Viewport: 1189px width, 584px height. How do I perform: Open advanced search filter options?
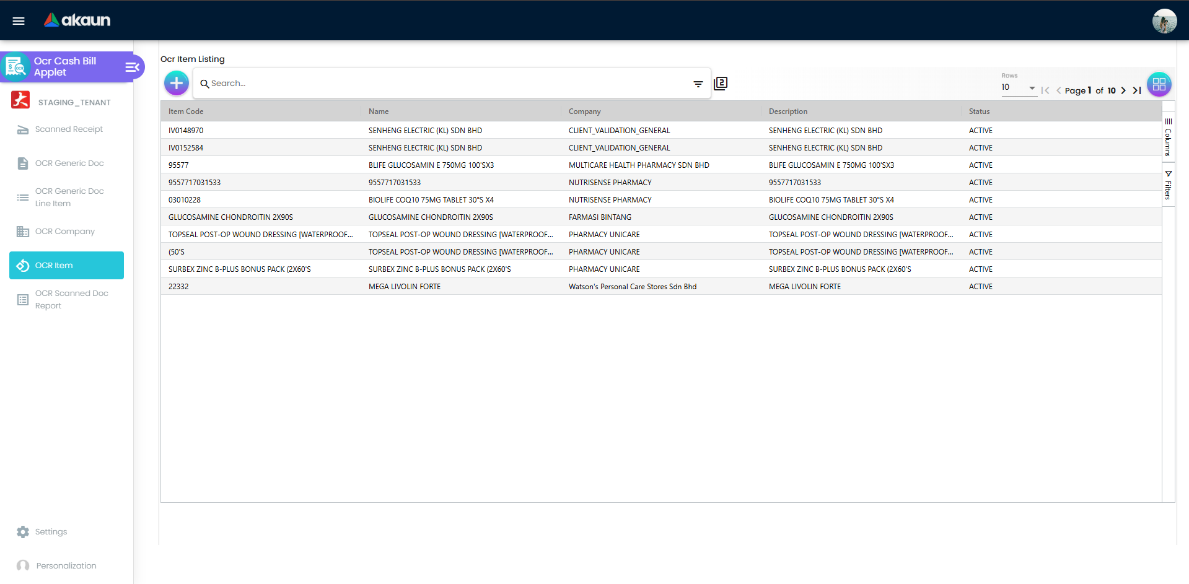(698, 84)
